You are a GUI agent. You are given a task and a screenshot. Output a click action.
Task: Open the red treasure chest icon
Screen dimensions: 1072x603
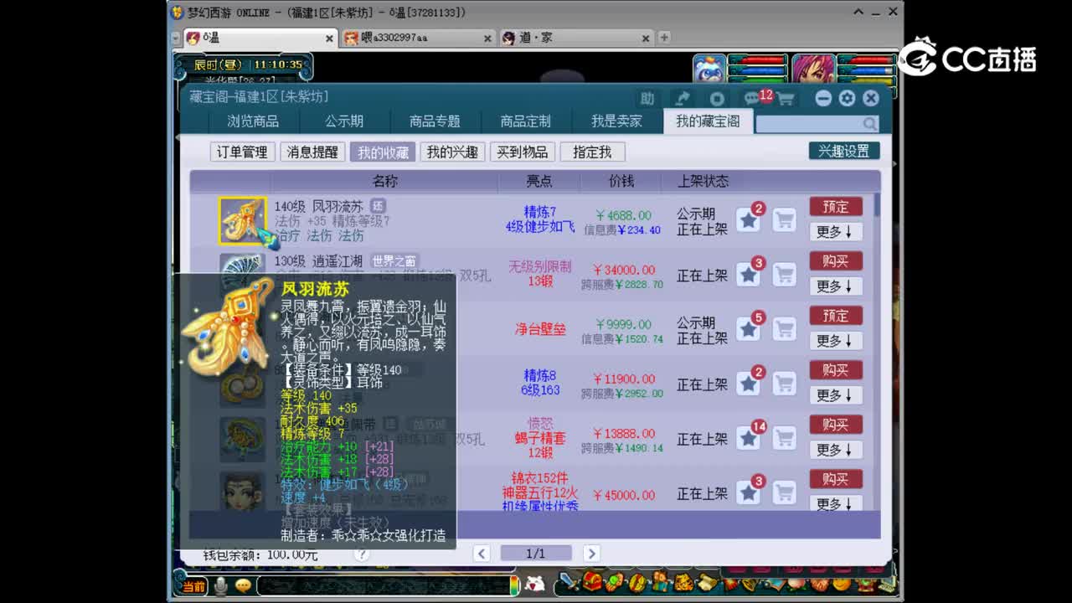click(x=592, y=581)
